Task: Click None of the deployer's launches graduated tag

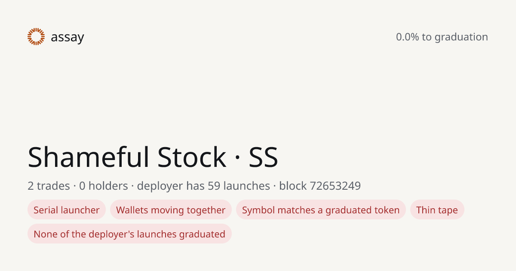Action: click(x=129, y=234)
